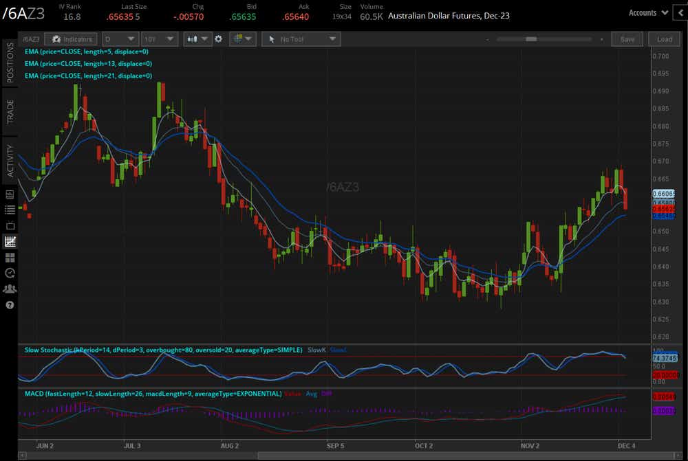Open the drawing grid layout icon
The image size is (688, 461).
(240, 39)
